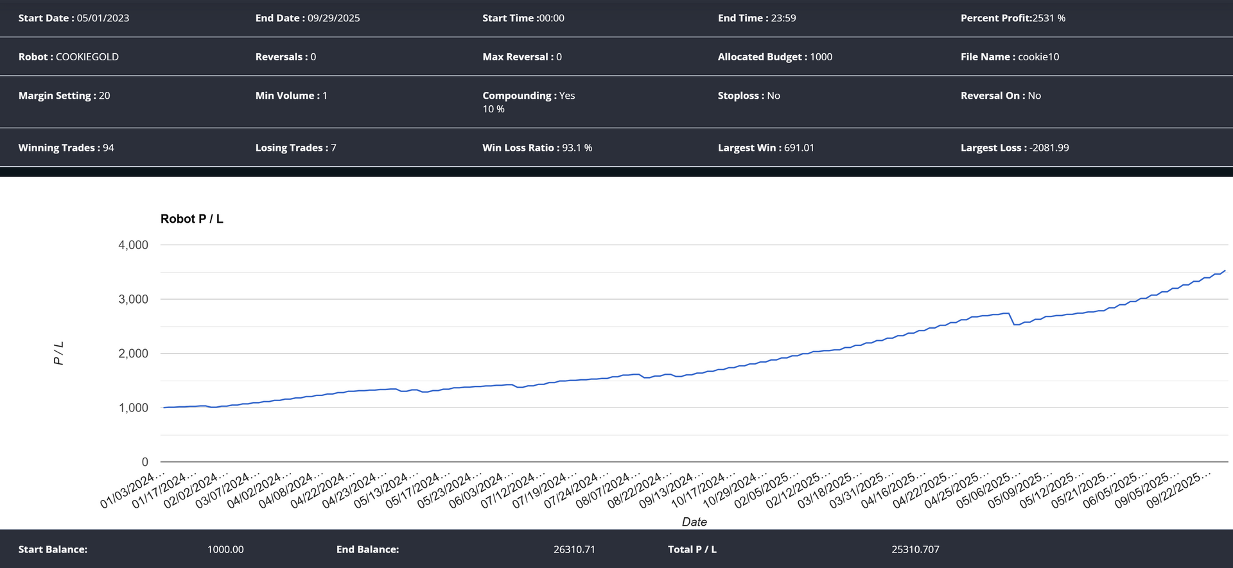The height and width of the screenshot is (568, 1233).
Task: Click the Date x-axis title
Action: pyautogui.click(x=694, y=522)
